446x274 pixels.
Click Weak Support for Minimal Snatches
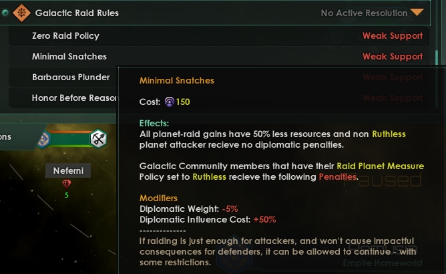(x=393, y=57)
